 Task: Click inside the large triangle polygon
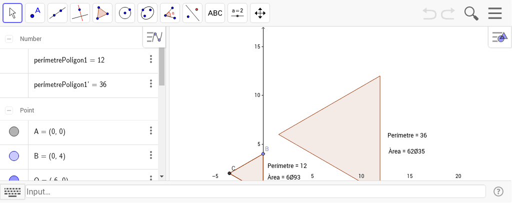click(346, 134)
